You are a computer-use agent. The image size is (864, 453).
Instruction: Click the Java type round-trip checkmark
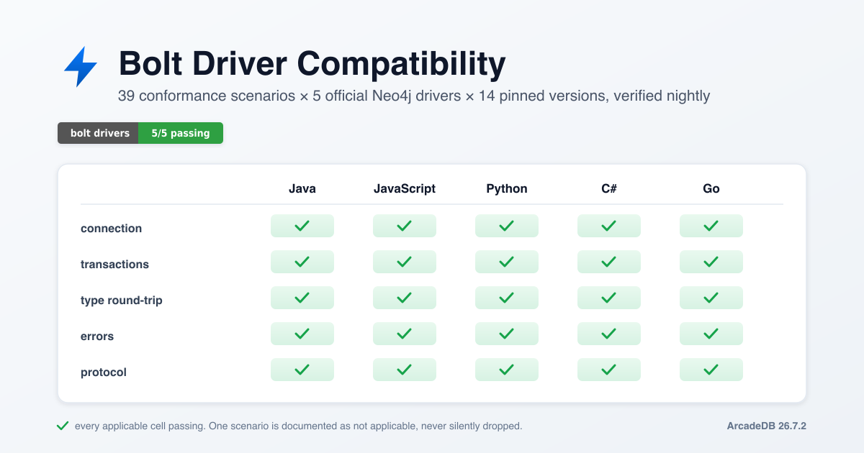302,298
